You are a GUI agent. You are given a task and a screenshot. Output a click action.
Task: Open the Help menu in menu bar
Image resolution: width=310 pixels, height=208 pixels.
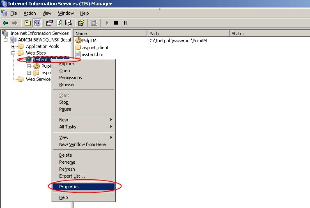coord(85,13)
